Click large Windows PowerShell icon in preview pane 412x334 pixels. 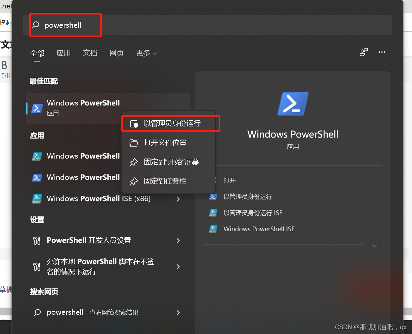(293, 104)
